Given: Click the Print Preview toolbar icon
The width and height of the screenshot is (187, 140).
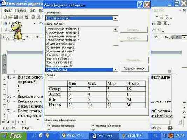Looking at the screenshot, I should pos(38,17).
